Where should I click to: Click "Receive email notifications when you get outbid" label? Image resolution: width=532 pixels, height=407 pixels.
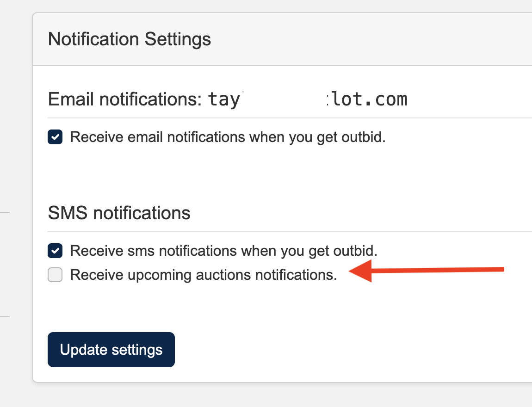tap(228, 137)
